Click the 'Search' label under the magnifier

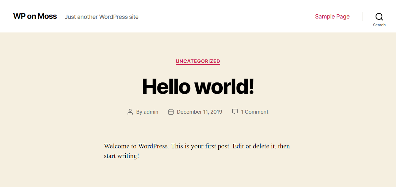379,25
